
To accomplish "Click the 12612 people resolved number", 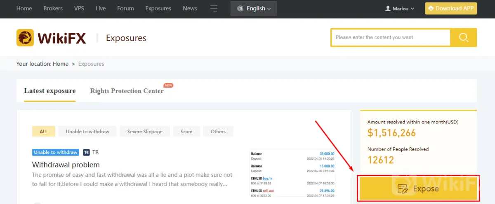I will (x=381, y=160).
